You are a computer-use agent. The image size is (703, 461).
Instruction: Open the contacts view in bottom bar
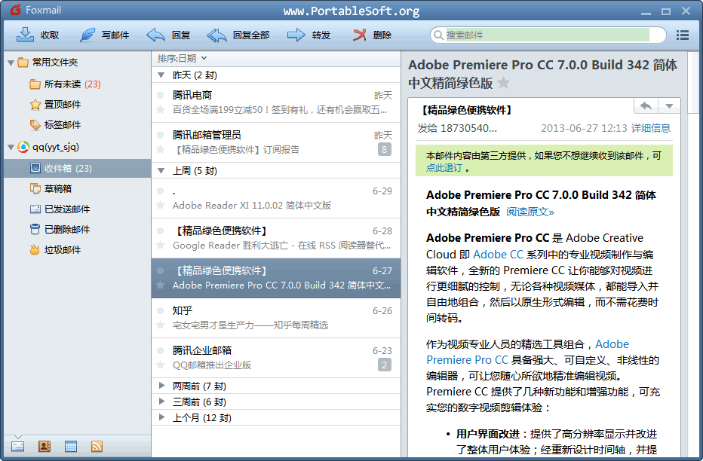click(x=45, y=446)
